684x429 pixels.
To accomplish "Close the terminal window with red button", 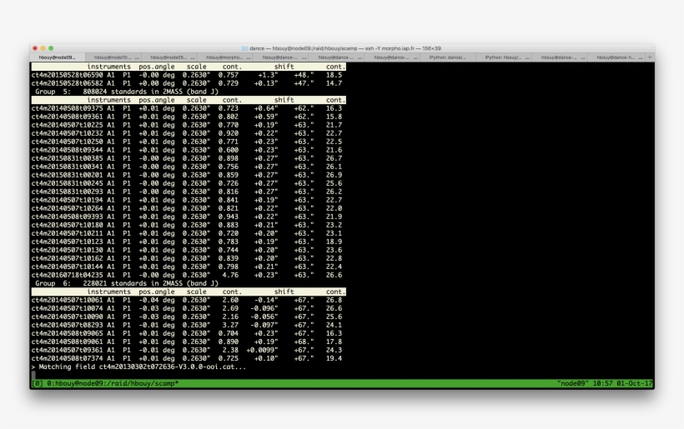I will (35, 48).
